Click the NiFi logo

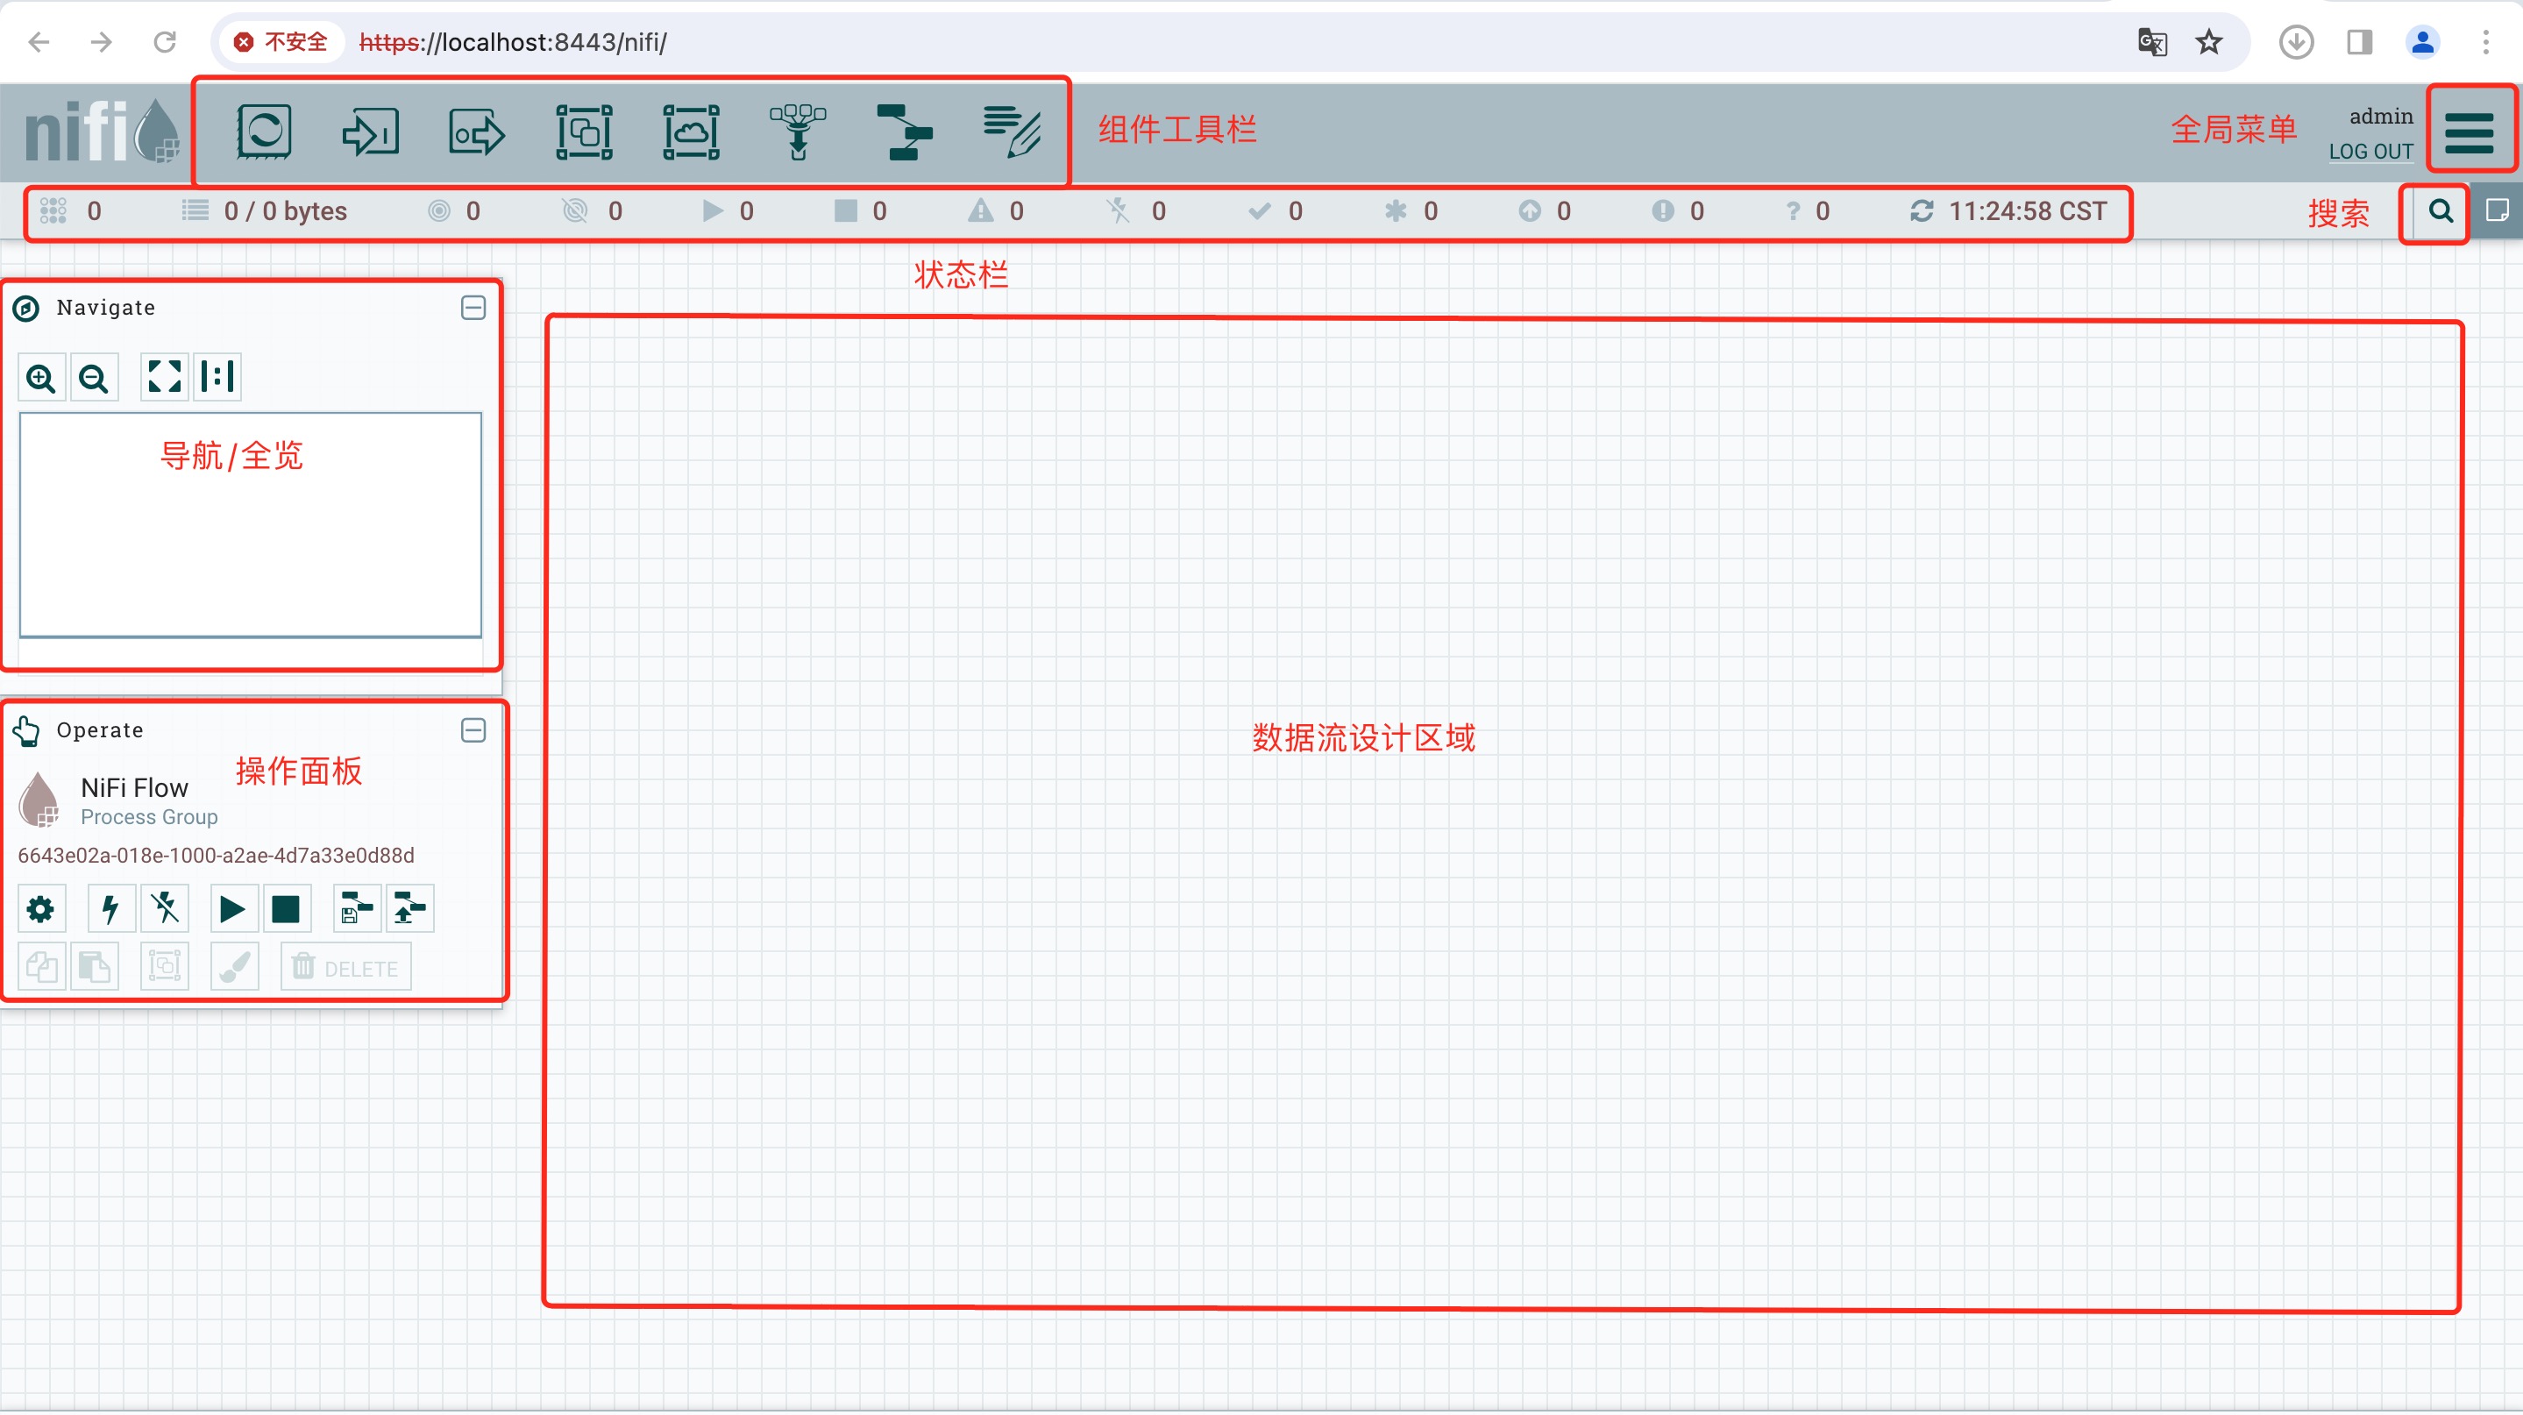point(101,131)
